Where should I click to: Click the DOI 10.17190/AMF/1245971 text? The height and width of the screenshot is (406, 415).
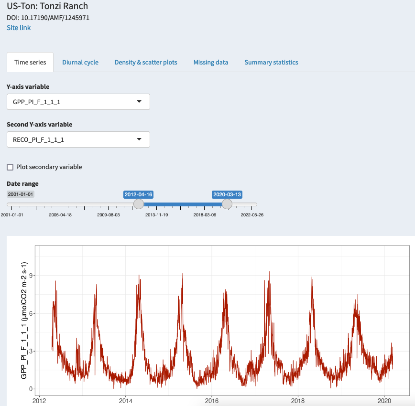coord(48,18)
